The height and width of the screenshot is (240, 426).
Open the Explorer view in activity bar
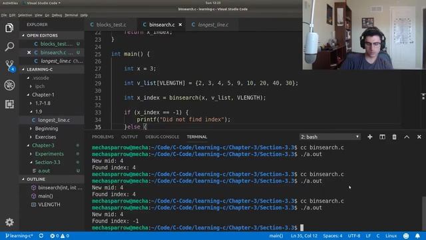[x=9, y=28]
